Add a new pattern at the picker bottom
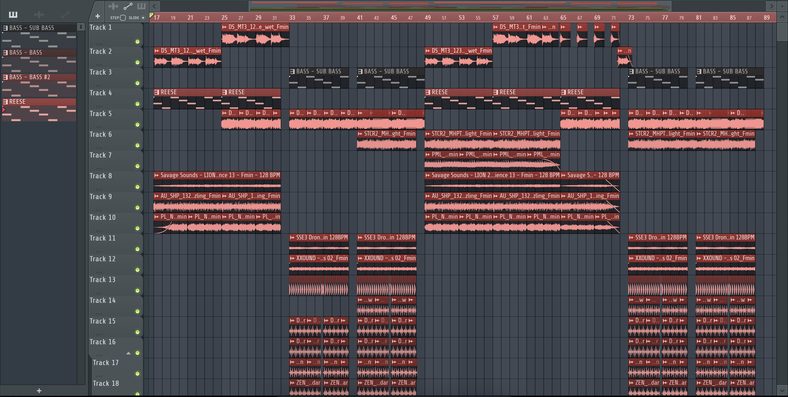Screen dimensions: 788x397 pos(39,391)
